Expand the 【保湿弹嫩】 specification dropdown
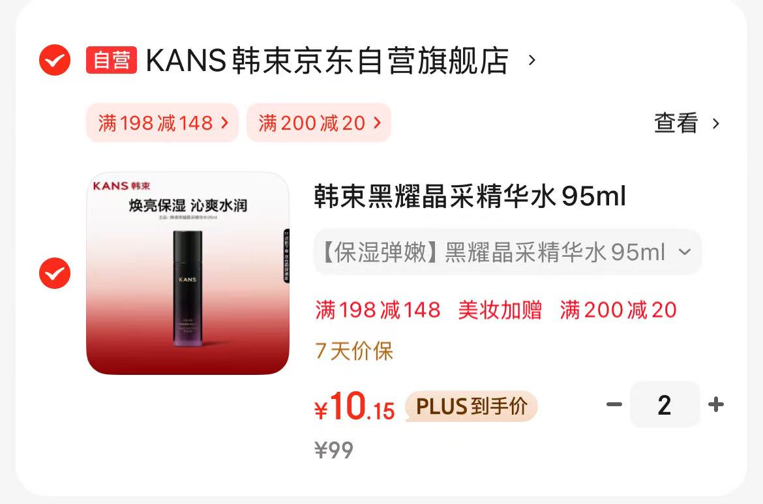The image size is (763, 504). click(507, 252)
